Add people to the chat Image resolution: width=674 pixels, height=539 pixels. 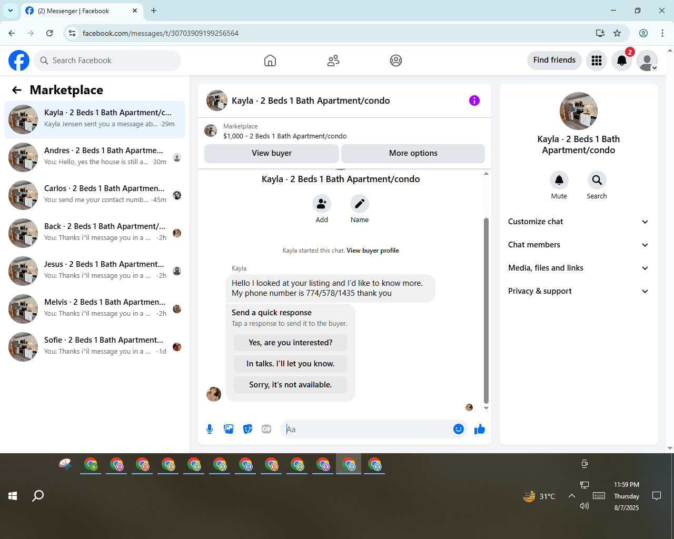point(322,204)
